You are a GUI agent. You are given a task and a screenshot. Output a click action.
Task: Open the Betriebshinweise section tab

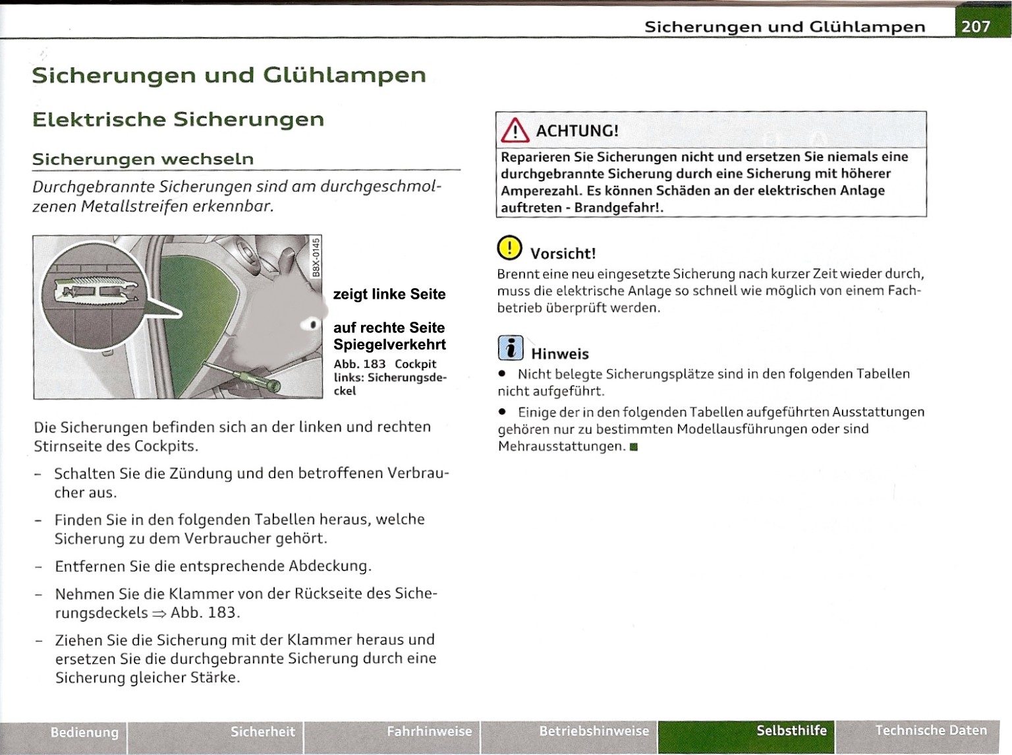[x=569, y=737]
